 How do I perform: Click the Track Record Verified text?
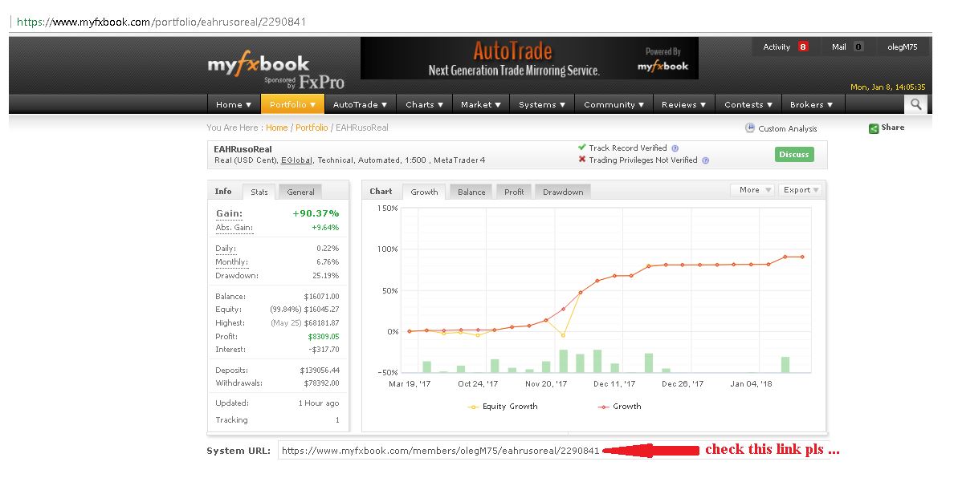[627, 148]
